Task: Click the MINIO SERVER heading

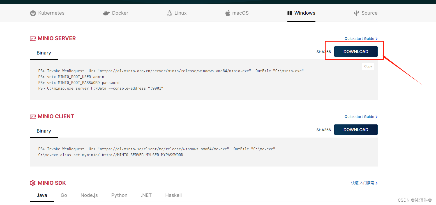Action: click(57, 38)
